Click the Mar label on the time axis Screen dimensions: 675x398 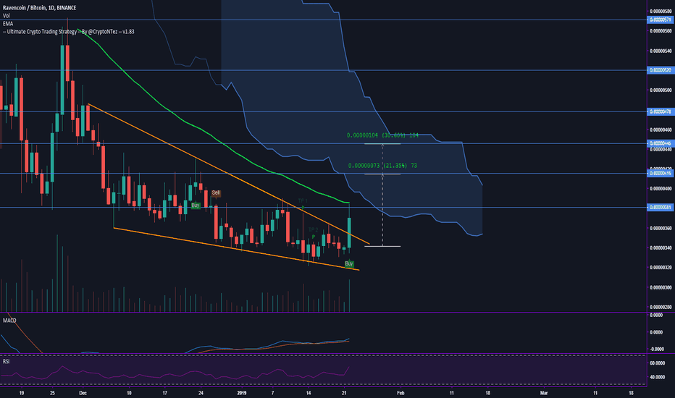pyautogui.click(x=544, y=393)
